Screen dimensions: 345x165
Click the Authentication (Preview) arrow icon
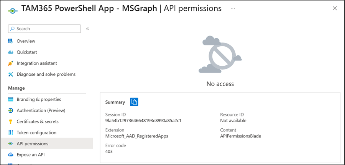pos(11,110)
